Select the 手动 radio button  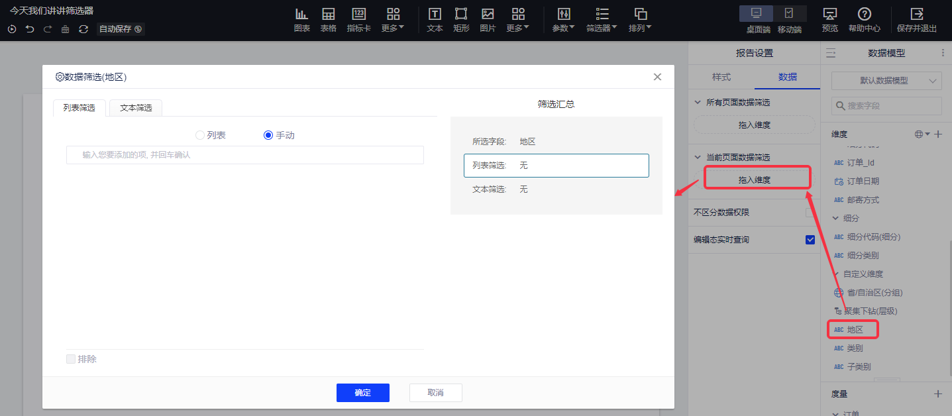click(268, 135)
